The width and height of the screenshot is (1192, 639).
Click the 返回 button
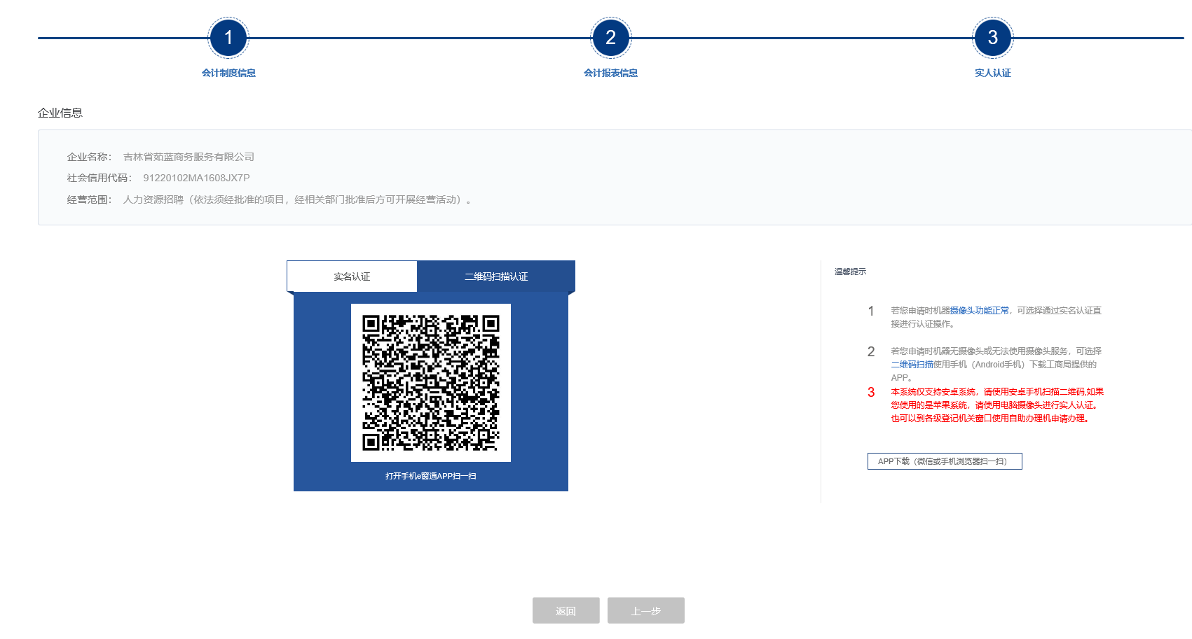(x=566, y=610)
